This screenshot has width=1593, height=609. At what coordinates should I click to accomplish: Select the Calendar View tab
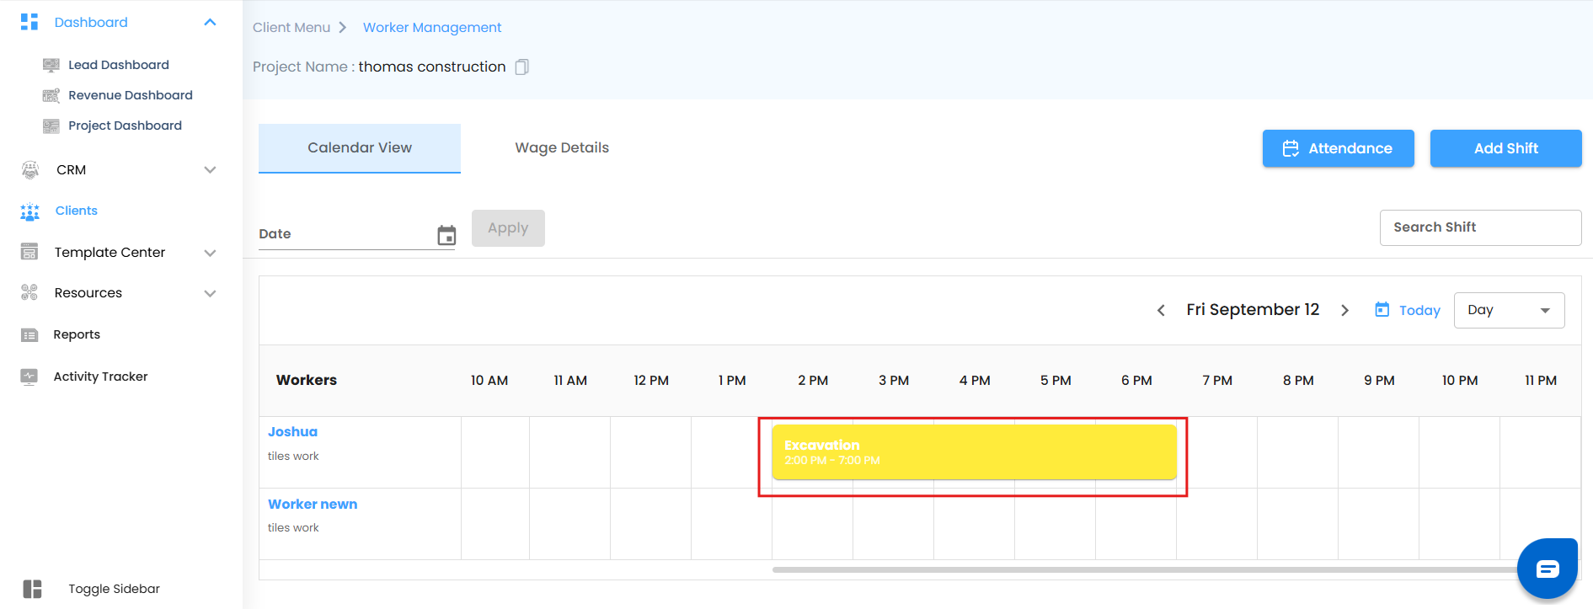[360, 147]
